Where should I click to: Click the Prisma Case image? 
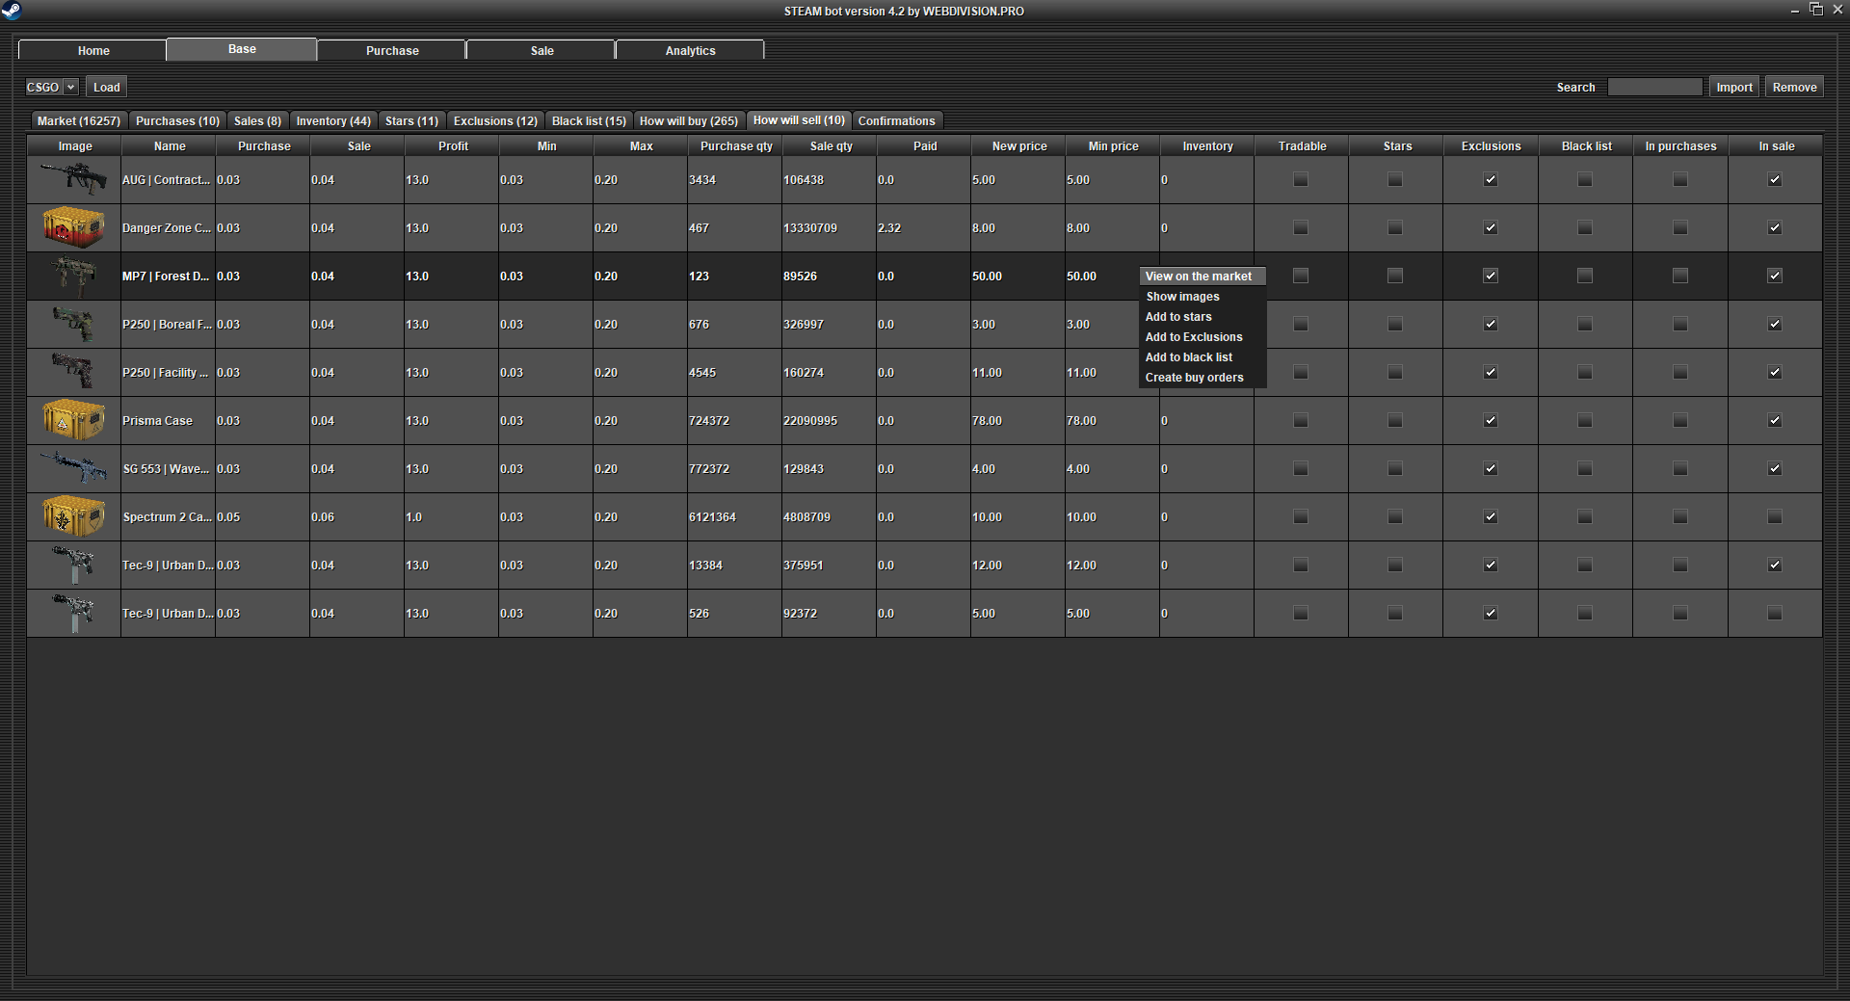coord(73,420)
